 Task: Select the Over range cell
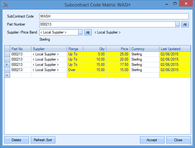tap(75, 70)
